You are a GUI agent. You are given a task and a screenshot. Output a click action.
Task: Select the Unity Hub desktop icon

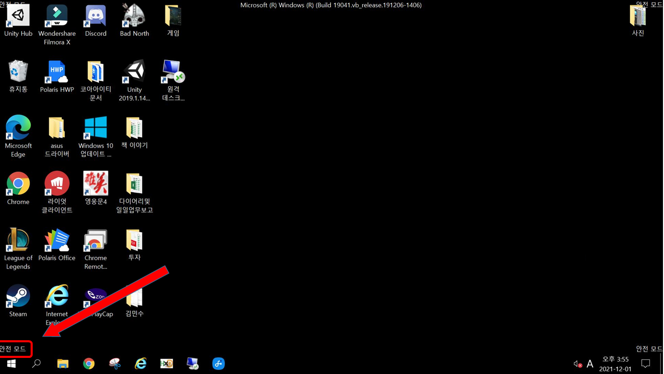tap(18, 21)
